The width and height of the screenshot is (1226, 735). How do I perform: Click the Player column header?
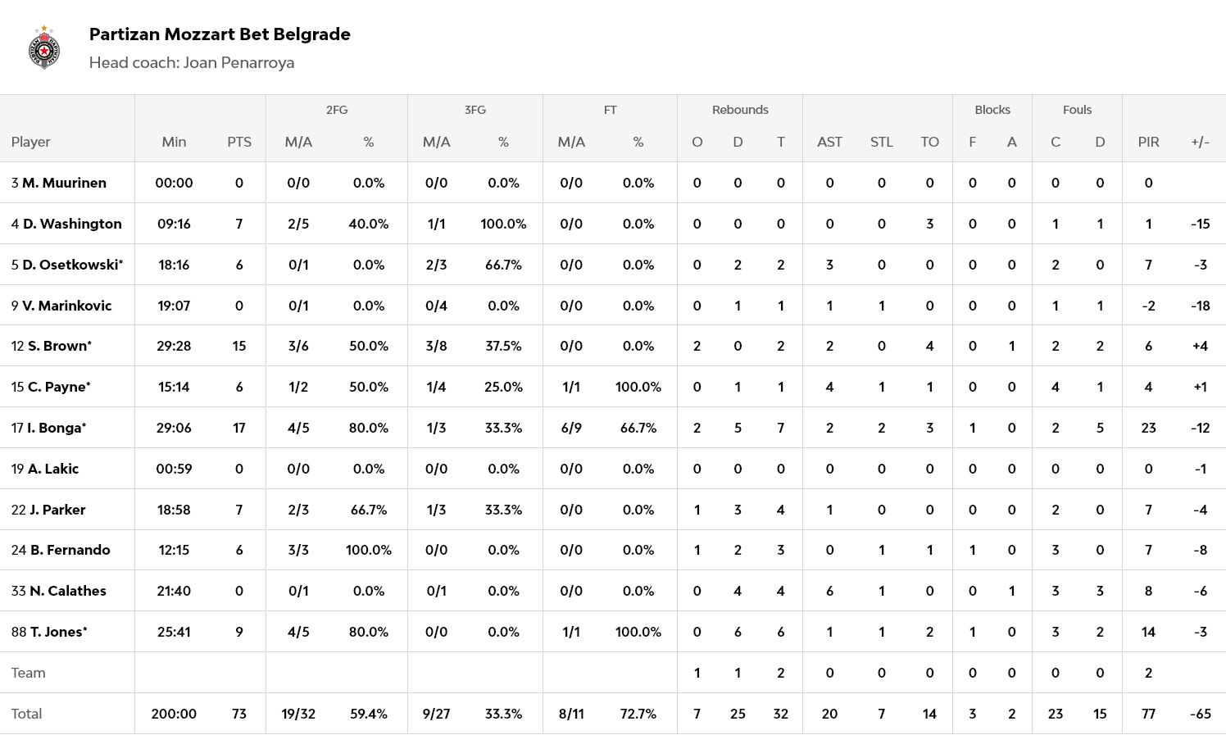click(x=31, y=142)
